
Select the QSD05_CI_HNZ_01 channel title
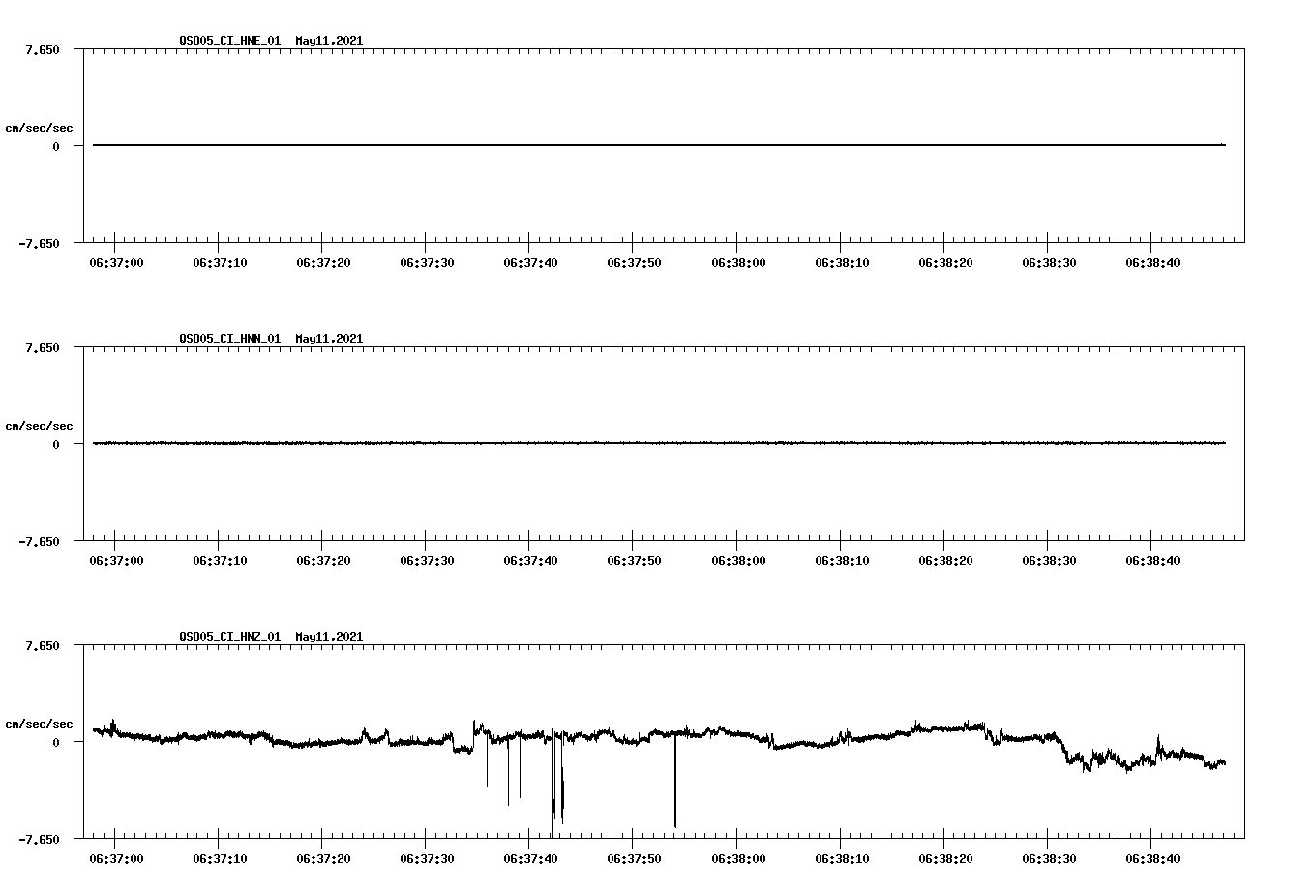click(x=232, y=637)
